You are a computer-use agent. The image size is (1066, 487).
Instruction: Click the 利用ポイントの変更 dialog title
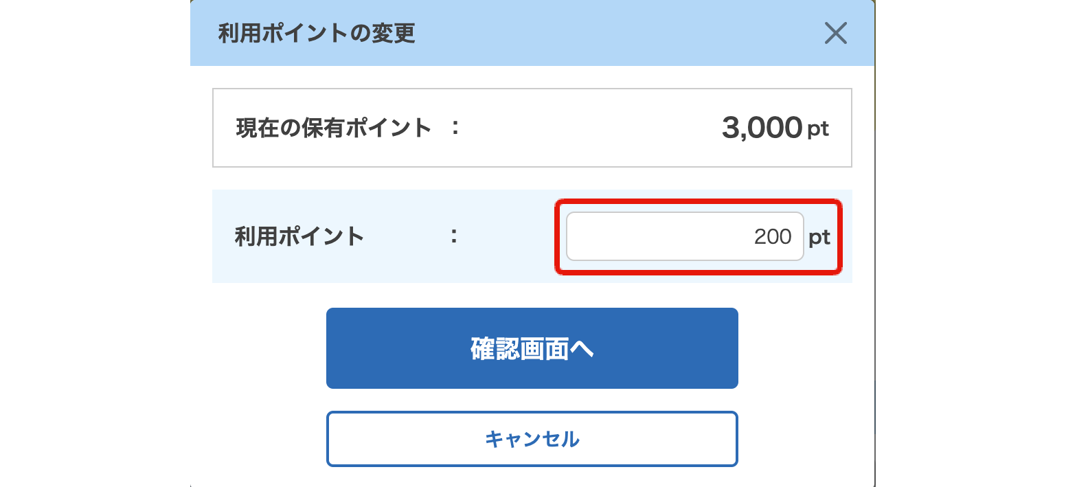tap(317, 33)
